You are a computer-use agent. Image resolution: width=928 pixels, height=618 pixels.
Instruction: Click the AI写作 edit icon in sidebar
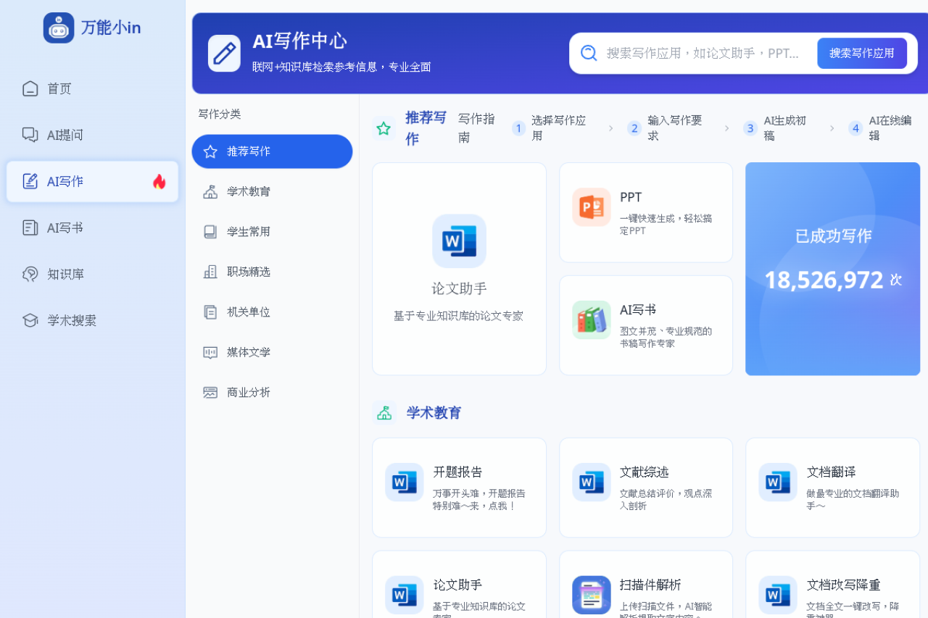click(x=30, y=181)
